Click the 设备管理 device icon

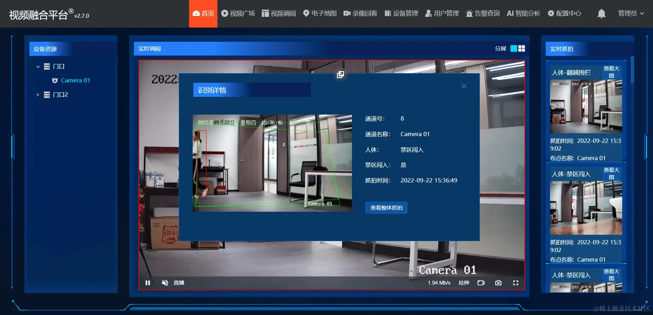point(388,13)
